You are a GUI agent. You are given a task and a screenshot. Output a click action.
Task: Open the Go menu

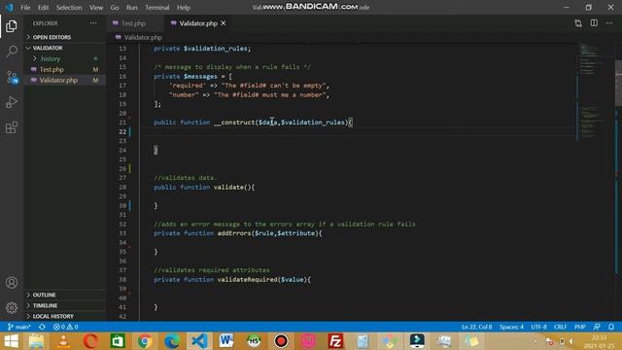point(115,8)
